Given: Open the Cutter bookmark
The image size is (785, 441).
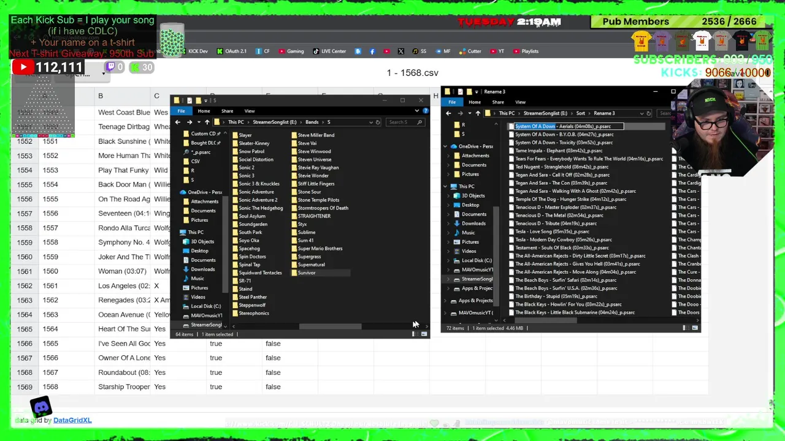Looking at the screenshot, I should (x=470, y=51).
